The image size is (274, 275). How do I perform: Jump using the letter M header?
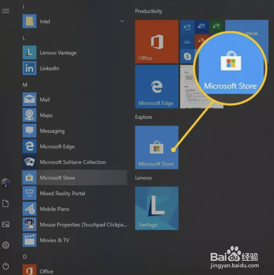coord(25,85)
